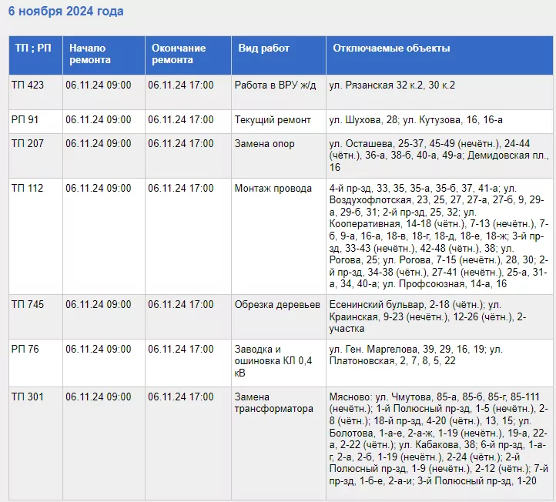The image size is (556, 502).
Task: Click end time in РП 91 row
Action: [181, 120]
